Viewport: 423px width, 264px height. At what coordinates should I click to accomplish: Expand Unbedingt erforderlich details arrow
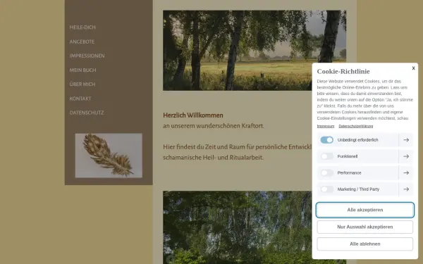coord(406,140)
